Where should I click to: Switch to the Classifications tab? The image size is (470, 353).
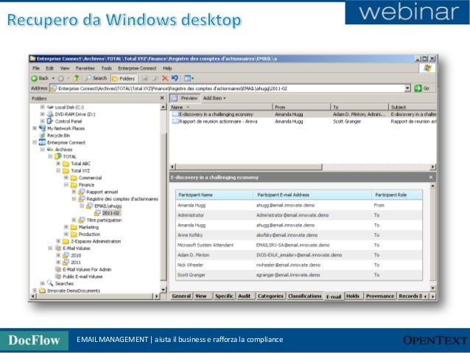305,296
